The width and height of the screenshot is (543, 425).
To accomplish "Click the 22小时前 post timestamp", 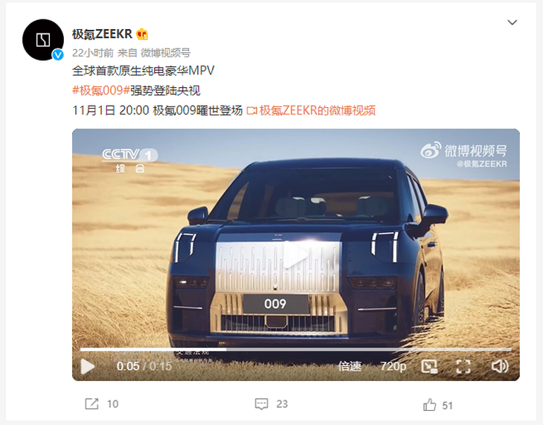I will 93,53.
